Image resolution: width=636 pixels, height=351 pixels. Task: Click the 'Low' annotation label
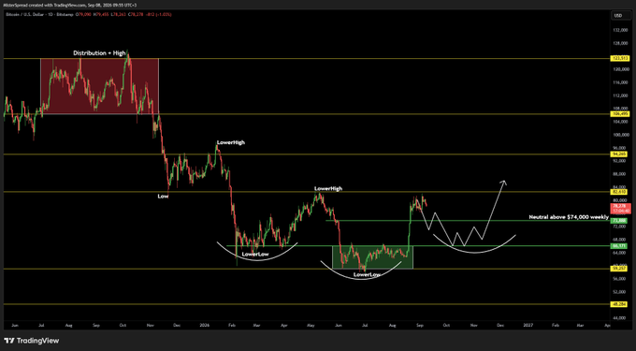163,197
